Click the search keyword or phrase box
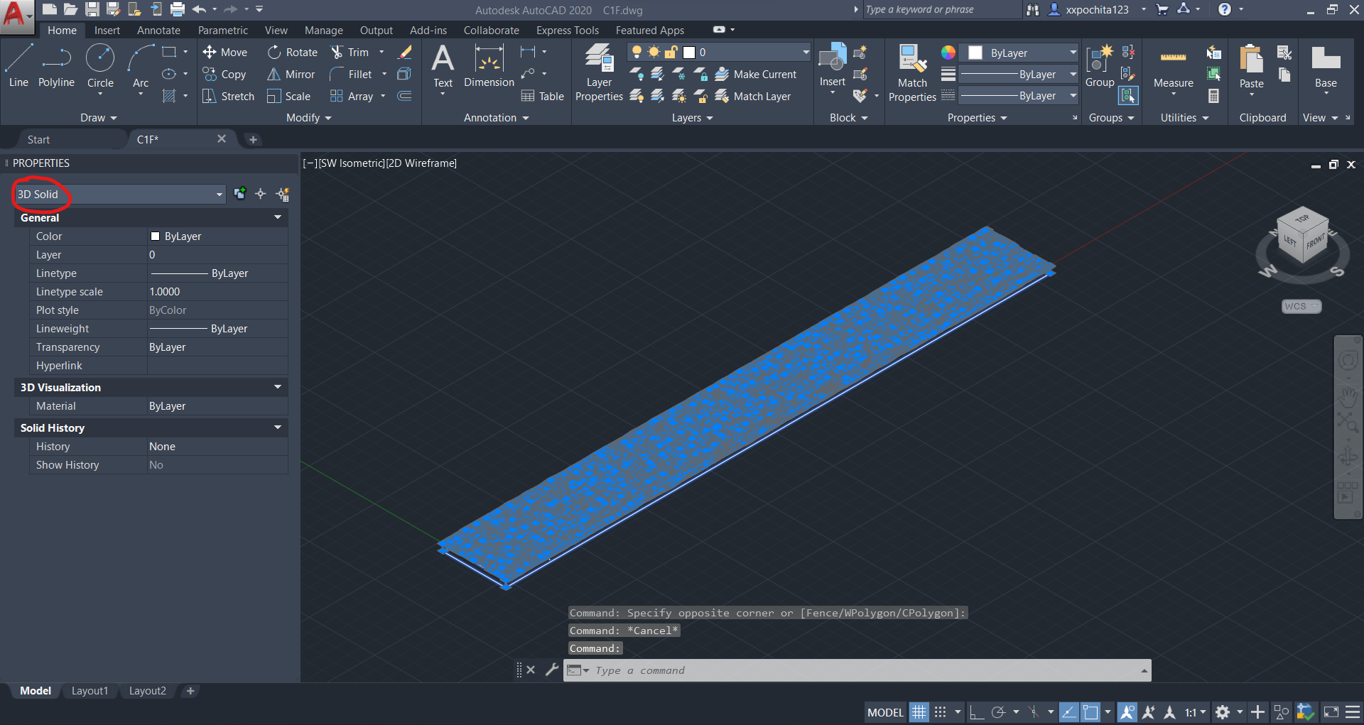The height and width of the screenshot is (725, 1364). [941, 9]
